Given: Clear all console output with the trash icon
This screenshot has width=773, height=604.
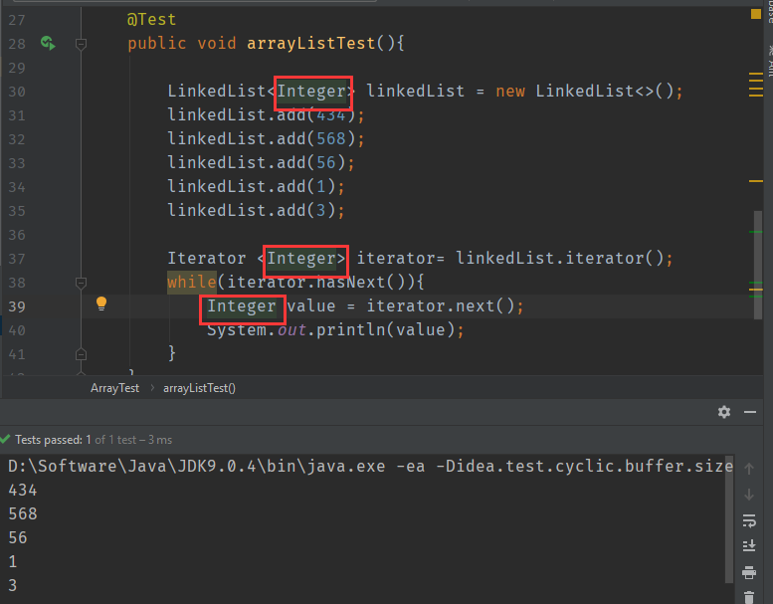Looking at the screenshot, I should coord(749,597).
